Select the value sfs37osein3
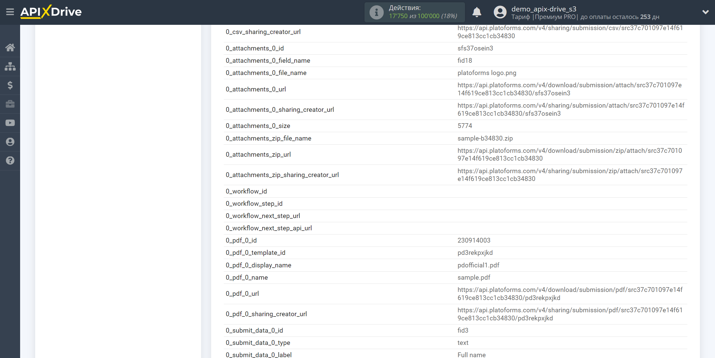Viewport: 715px width, 358px height. pos(475,48)
